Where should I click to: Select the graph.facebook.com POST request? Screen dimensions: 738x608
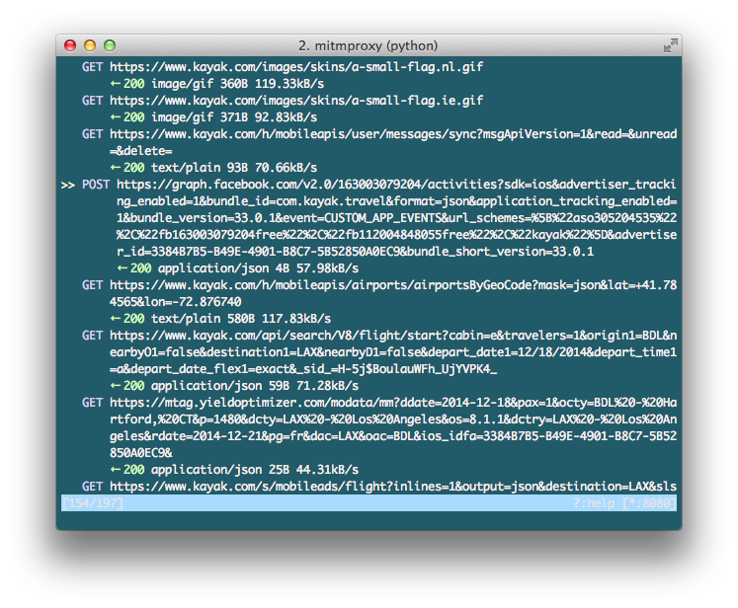(379, 218)
